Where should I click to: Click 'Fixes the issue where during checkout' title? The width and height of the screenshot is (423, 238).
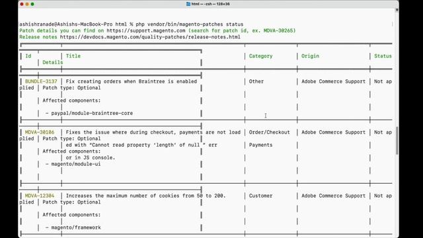click(x=153, y=132)
